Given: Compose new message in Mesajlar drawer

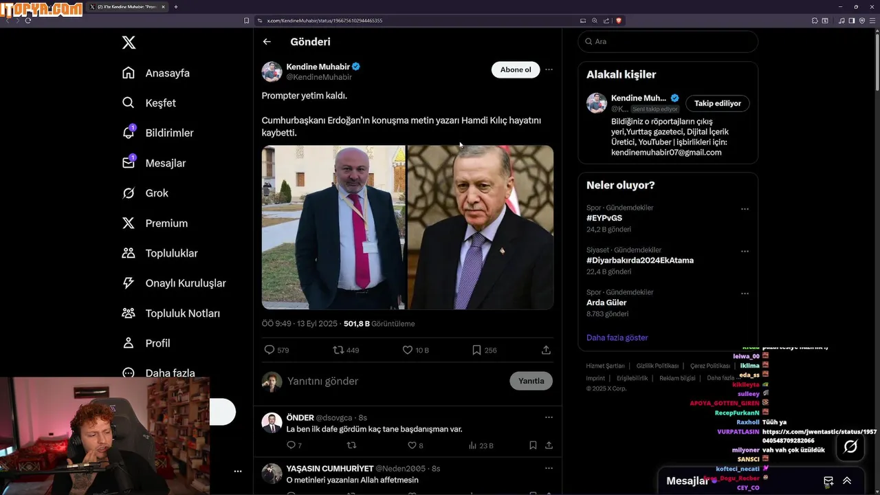Looking at the screenshot, I should coord(828,481).
